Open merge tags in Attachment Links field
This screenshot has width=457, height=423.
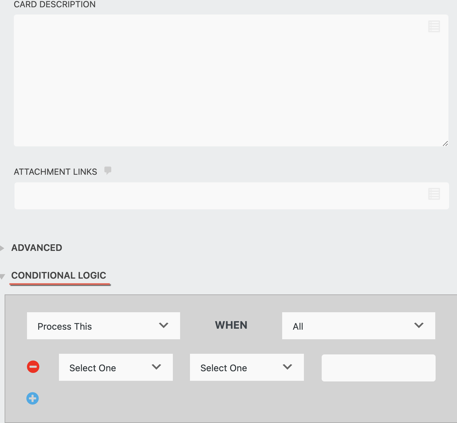point(434,194)
